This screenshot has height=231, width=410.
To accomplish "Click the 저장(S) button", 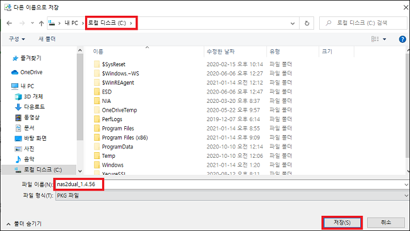I will coord(342,223).
